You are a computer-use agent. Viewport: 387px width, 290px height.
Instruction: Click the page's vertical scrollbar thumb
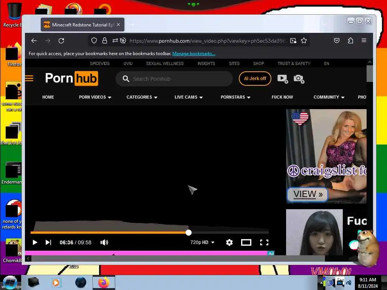pos(370,74)
